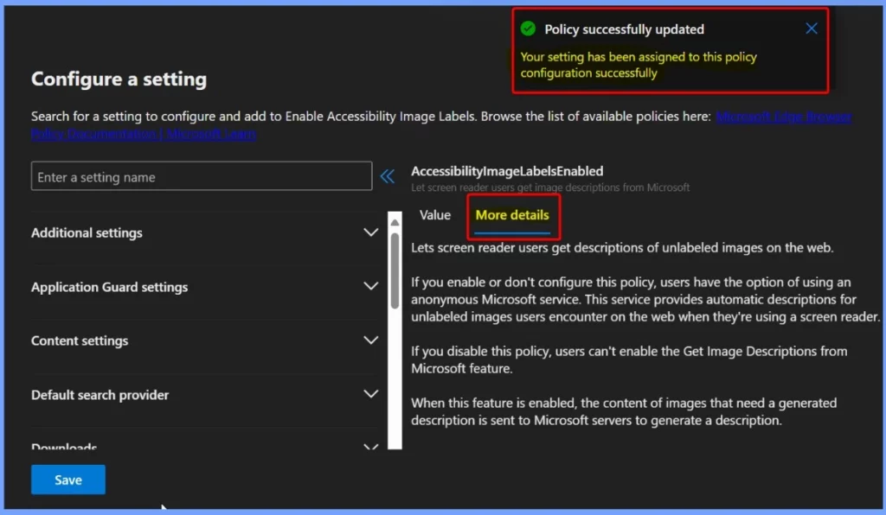Save the policy configuration
886x515 pixels.
tap(67, 480)
